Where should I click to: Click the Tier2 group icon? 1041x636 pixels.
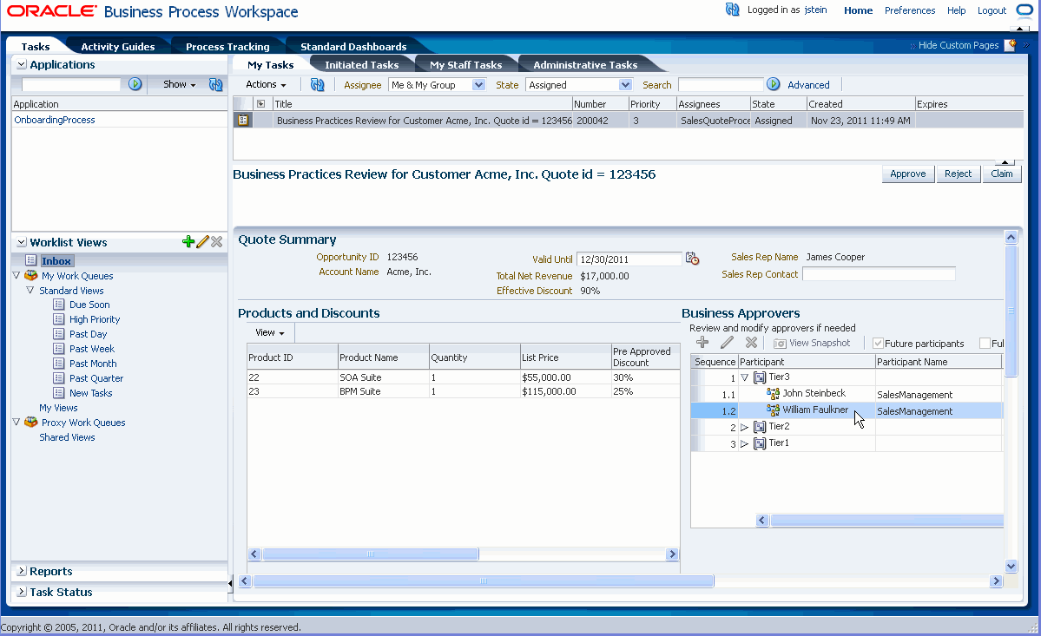coord(760,426)
